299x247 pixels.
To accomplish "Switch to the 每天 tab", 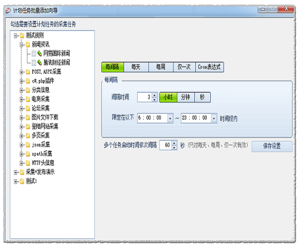I will pos(136,66).
